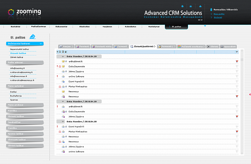Click the blue arrow below the navigation bar
251x164 pixels.
[x=205, y=26]
